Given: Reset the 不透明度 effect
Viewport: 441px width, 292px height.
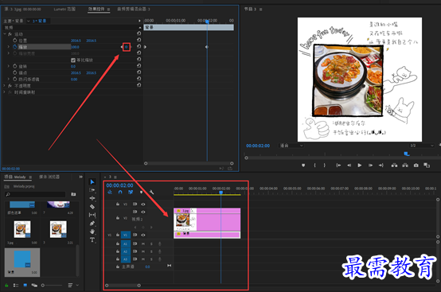Looking at the screenshot, I should tap(139, 85).
